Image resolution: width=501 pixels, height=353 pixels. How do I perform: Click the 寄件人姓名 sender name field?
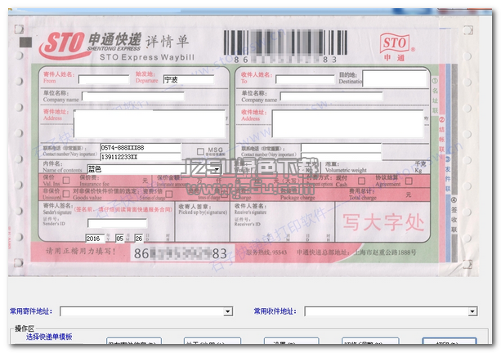point(104,79)
